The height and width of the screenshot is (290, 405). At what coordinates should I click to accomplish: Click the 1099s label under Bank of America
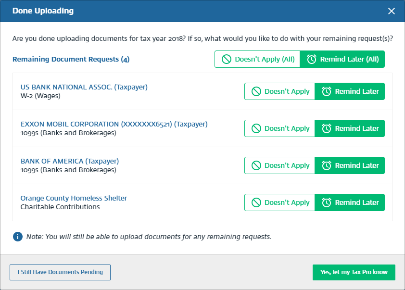68,170
